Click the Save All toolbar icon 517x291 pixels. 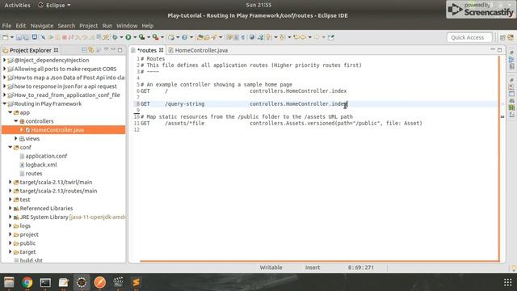tap(26, 37)
